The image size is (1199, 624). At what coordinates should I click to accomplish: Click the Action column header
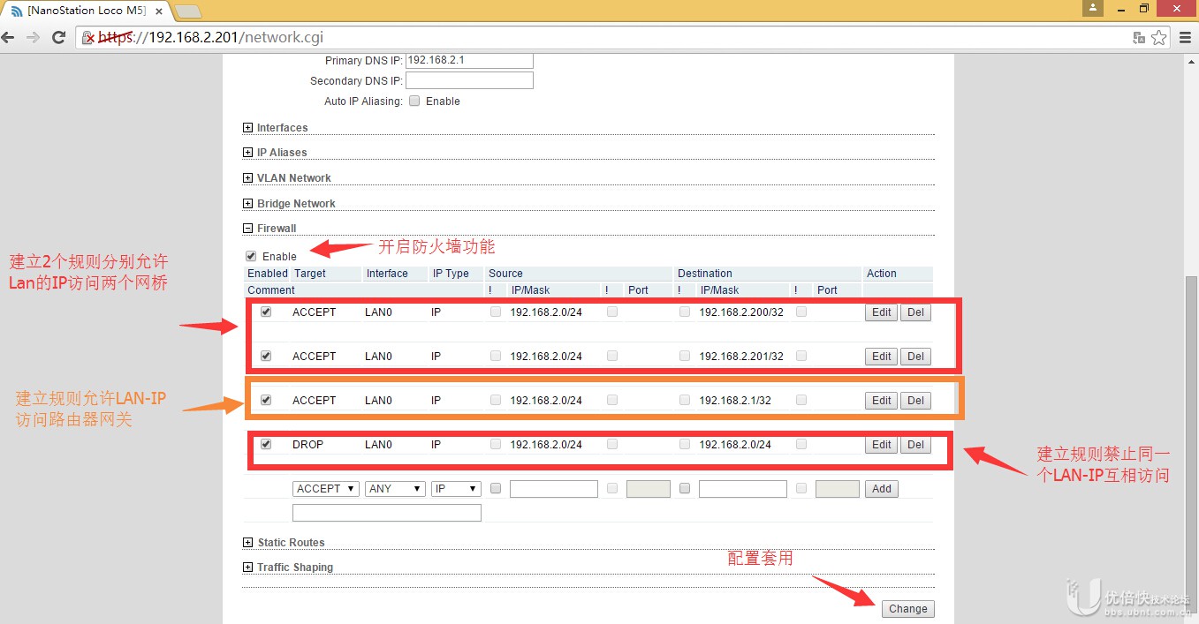coord(882,274)
